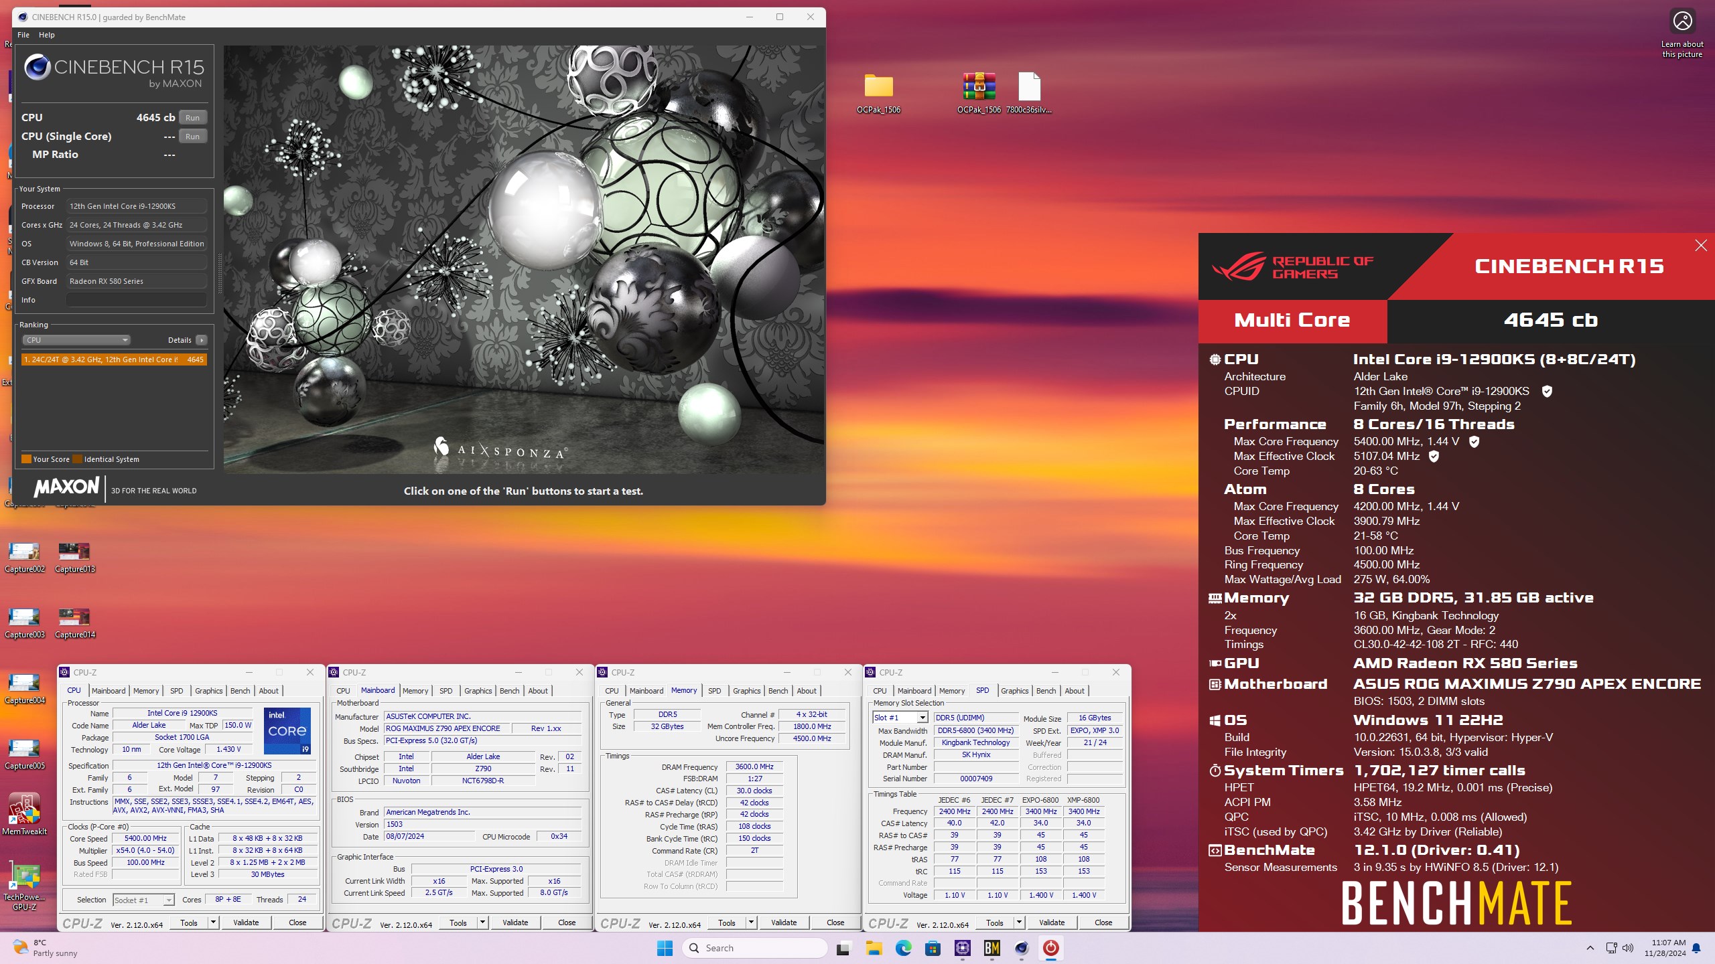Open Microsoft Store from the taskbar
The height and width of the screenshot is (964, 1715).
point(933,948)
